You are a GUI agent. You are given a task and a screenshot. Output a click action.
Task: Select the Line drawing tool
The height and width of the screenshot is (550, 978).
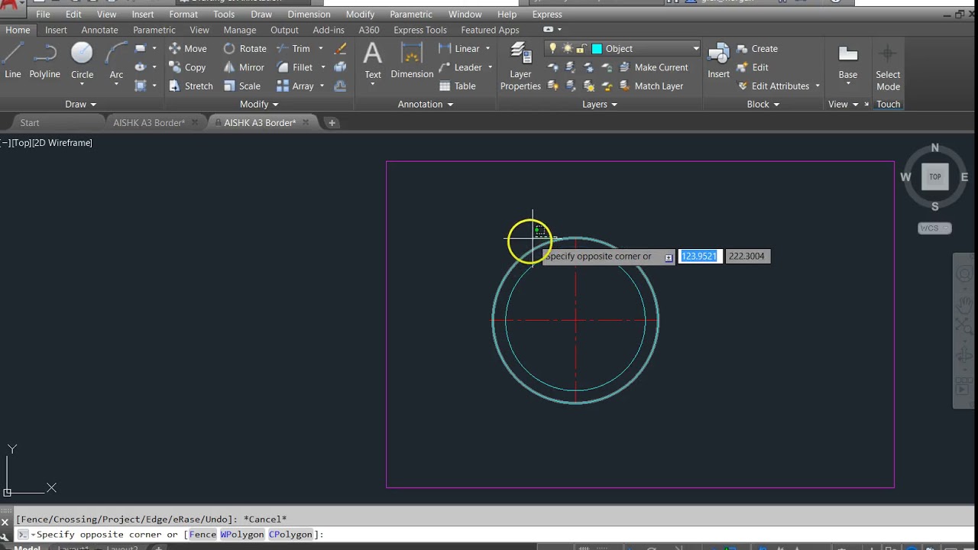13,60
